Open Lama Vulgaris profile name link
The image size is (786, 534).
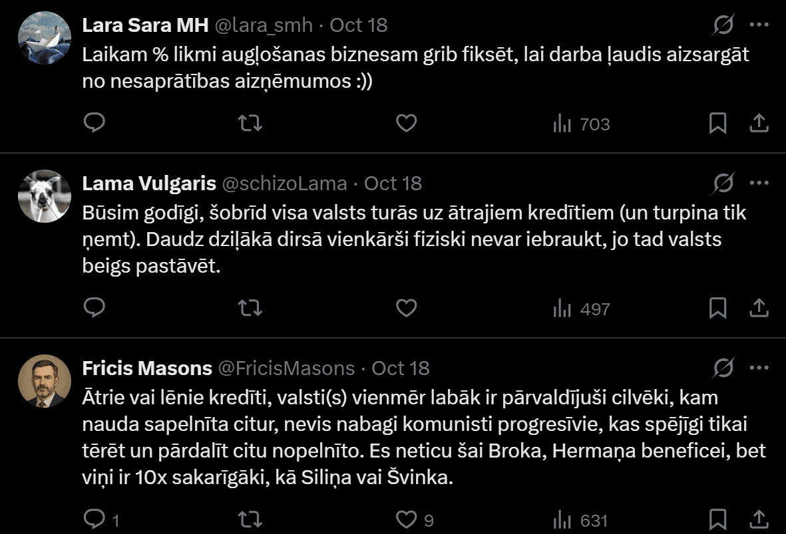click(x=149, y=183)
